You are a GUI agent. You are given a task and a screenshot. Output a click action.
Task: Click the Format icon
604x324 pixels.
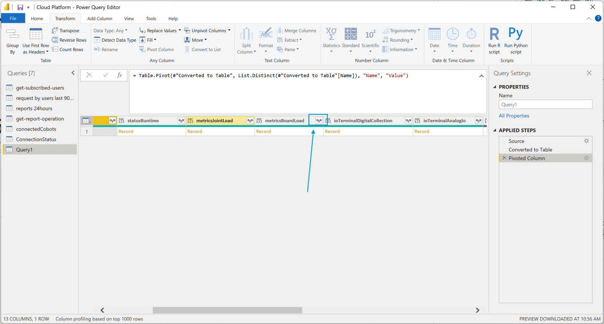click(x=266, y=41)
